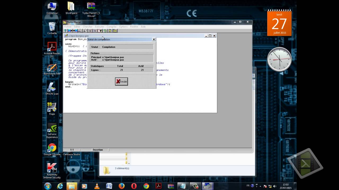Click the calendar gadget showing 27
The image size is (339, 190).
coord(279,23)
